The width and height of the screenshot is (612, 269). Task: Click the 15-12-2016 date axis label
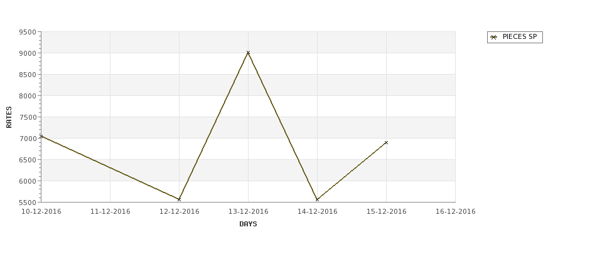pyautogui.click(x=387, y=212)
